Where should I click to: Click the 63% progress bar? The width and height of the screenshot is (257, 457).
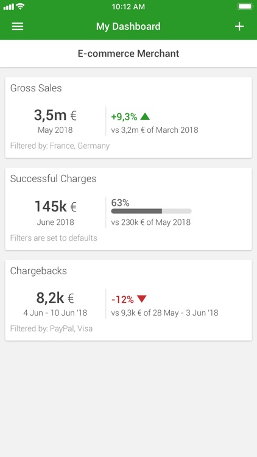point(151,211)
